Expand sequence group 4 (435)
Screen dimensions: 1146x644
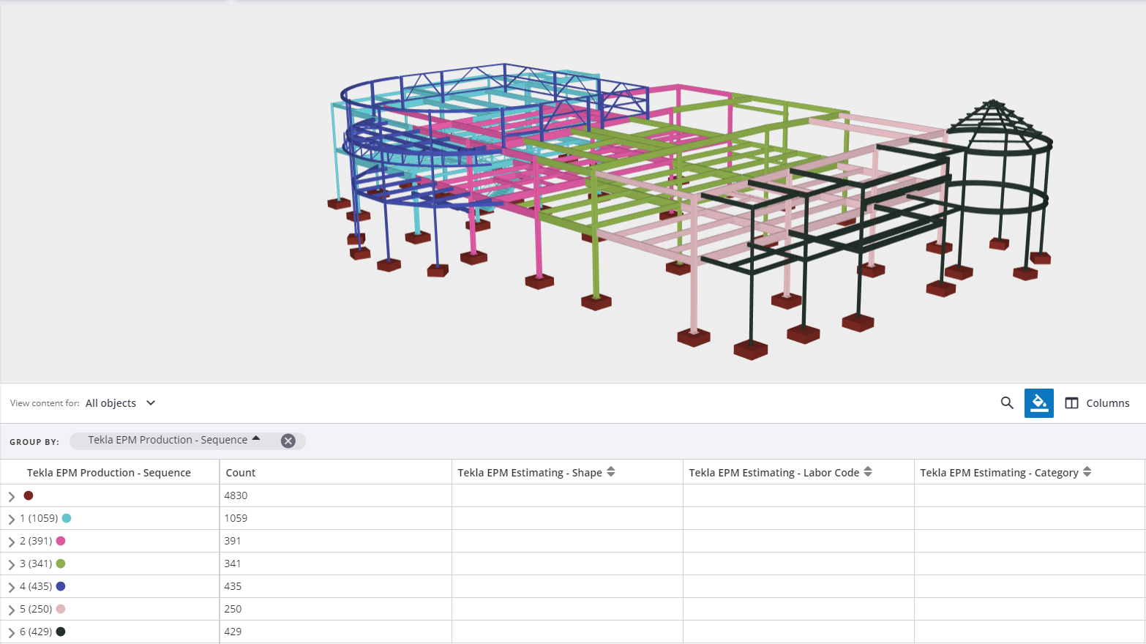click(12, 587)
